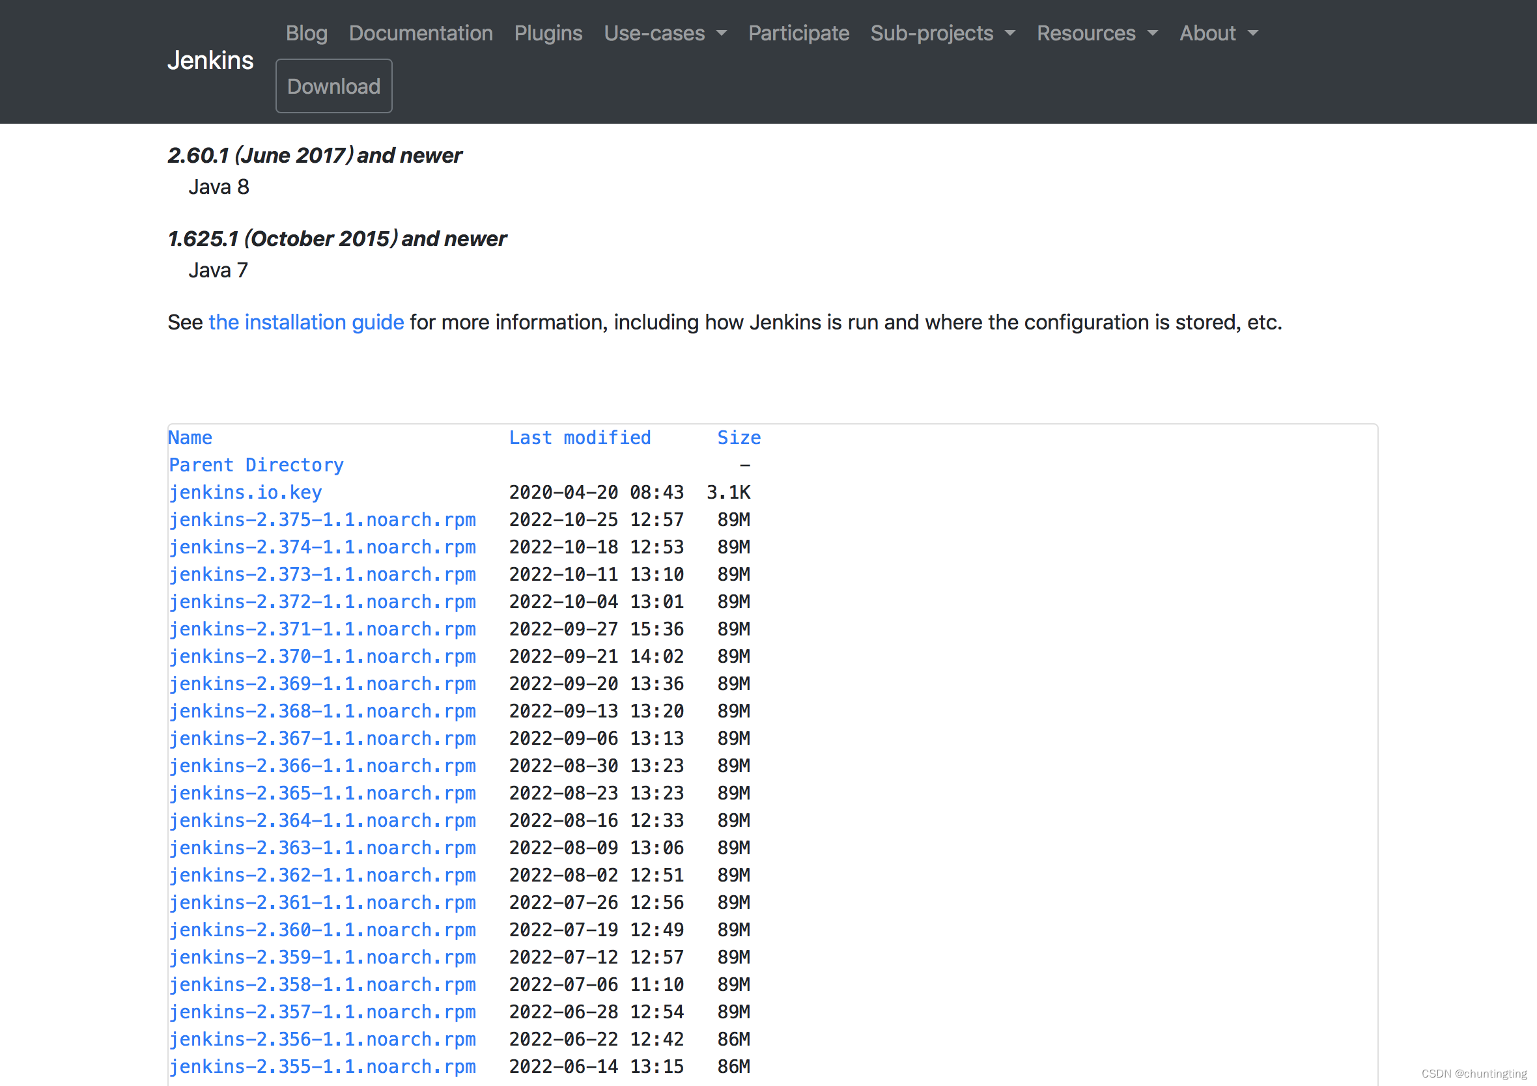Go to the Documentation page

coord(421,33)
